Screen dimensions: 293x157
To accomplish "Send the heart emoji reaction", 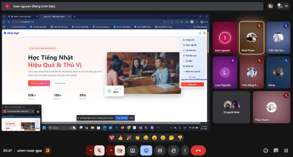I will coord(112,138).
